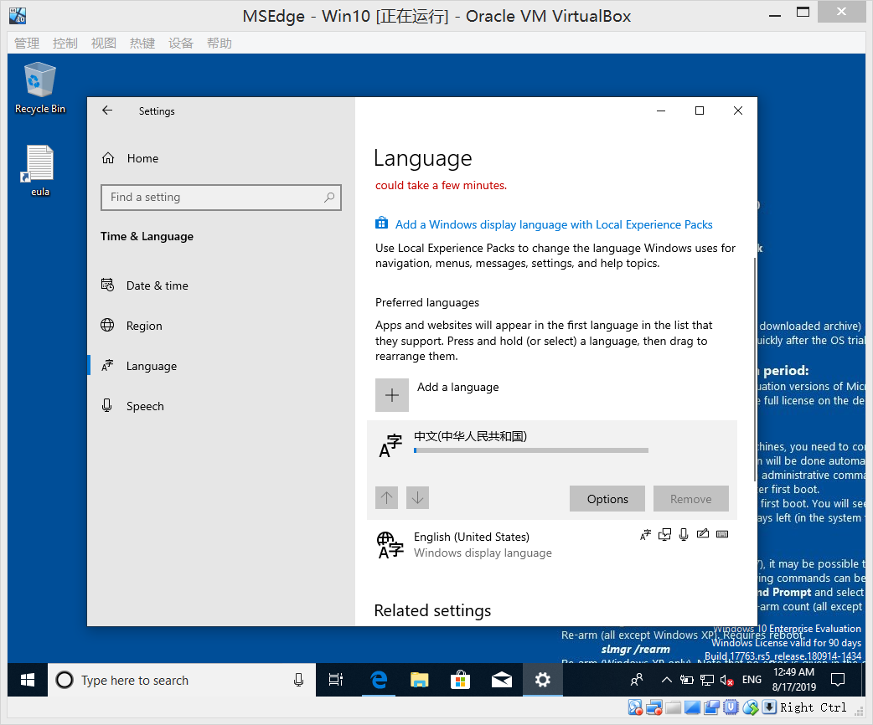Click the display language icon on English row
The width and height of the screenshot is (873, 725).
pyautogui.click(x=646, y=535)
